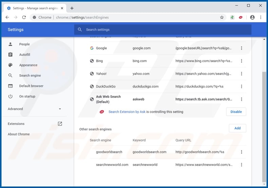
Task: Open the user profile avatar icon
Action: point(252,17)
